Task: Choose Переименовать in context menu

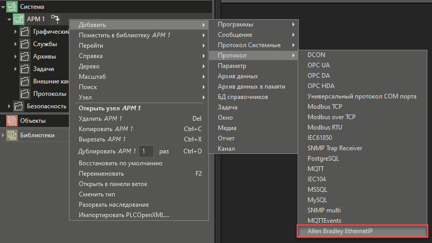Action: point(101,174)
